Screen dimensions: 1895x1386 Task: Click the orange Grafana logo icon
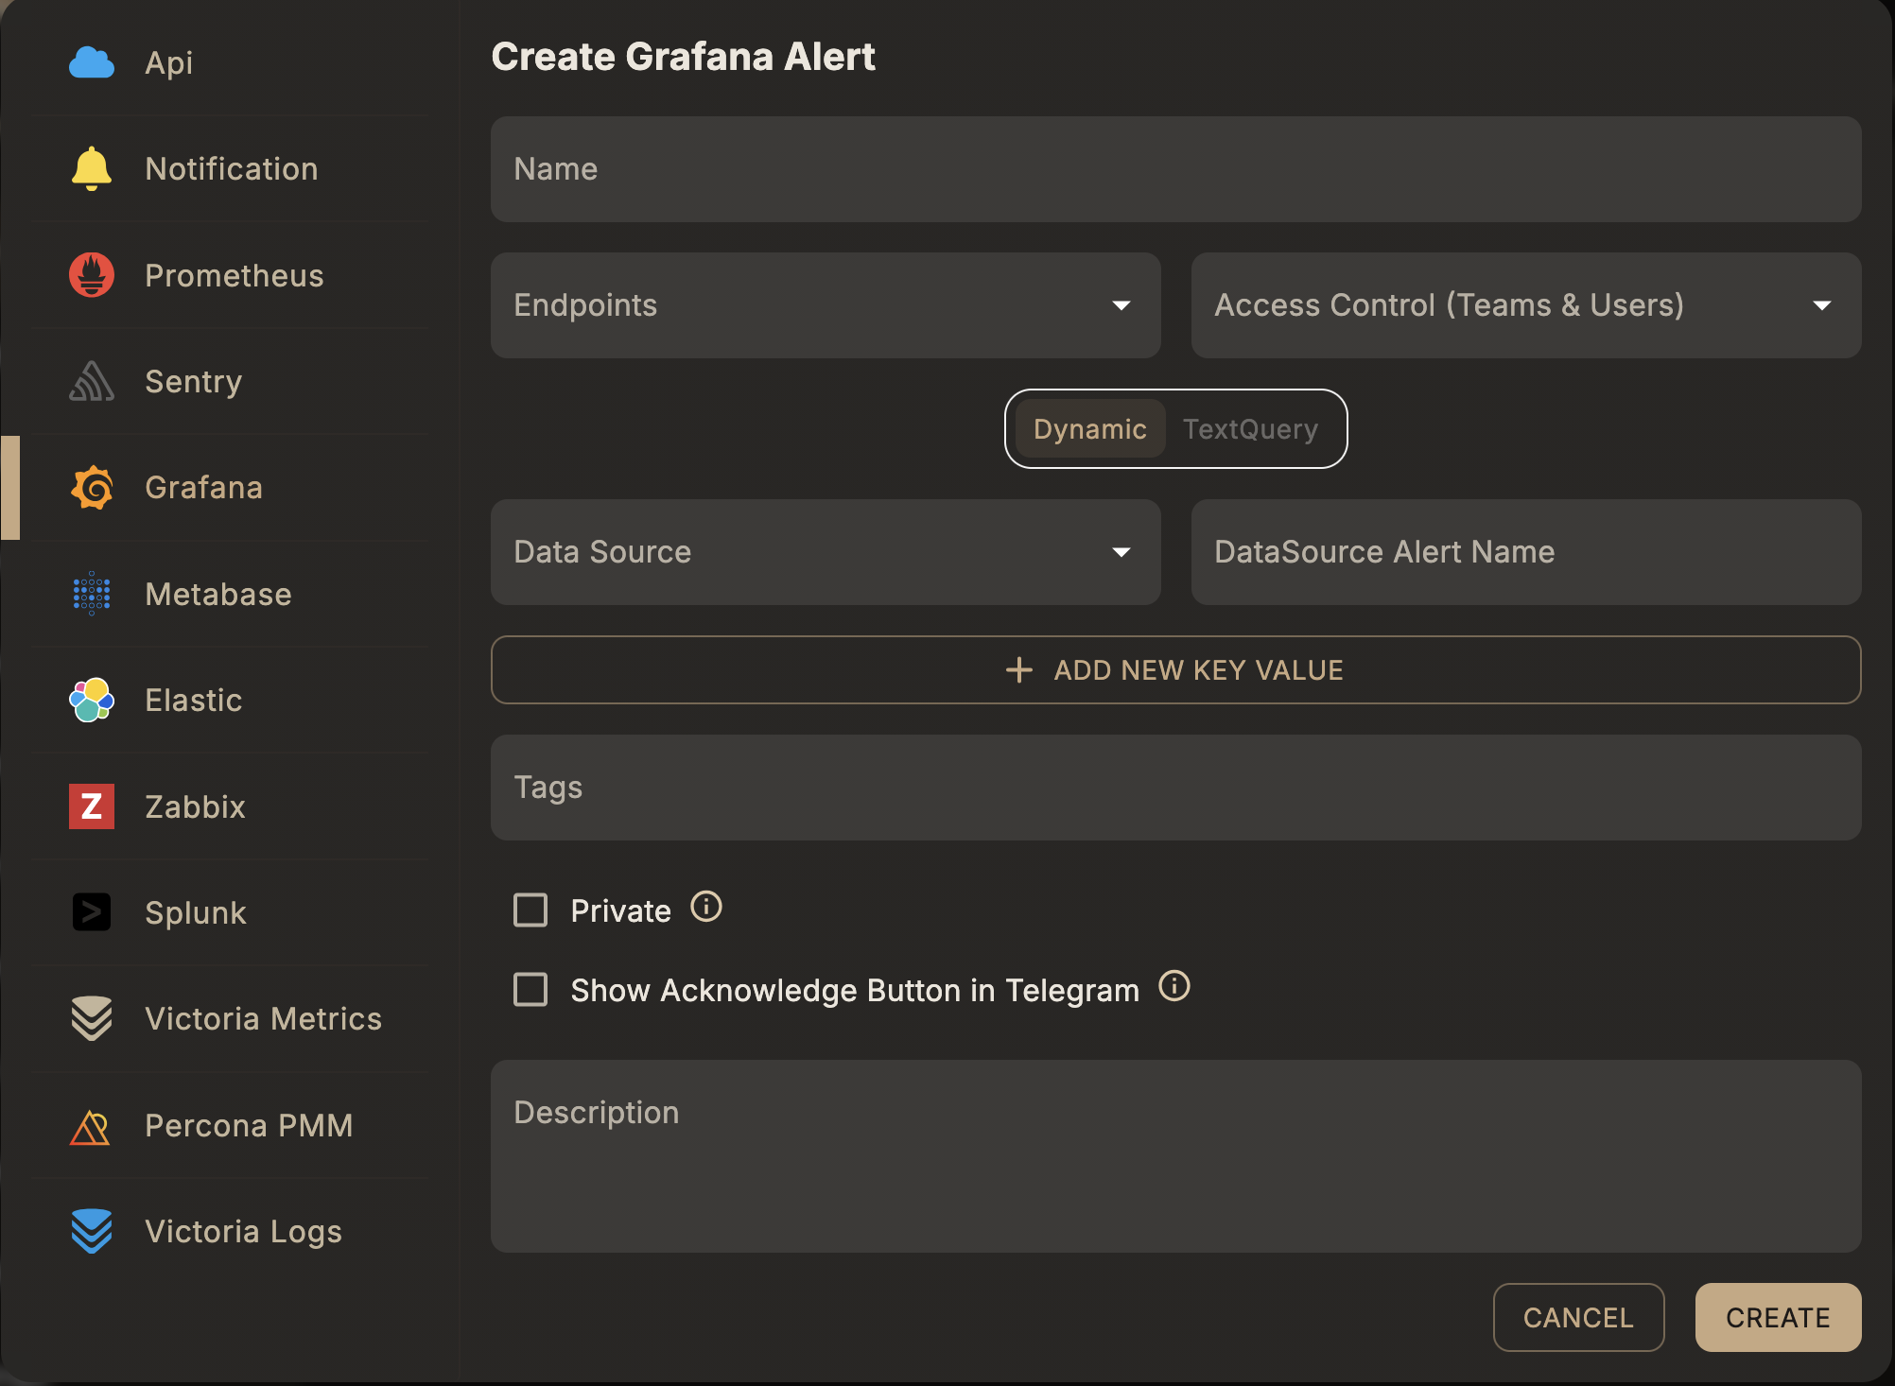tap(92, 488)
